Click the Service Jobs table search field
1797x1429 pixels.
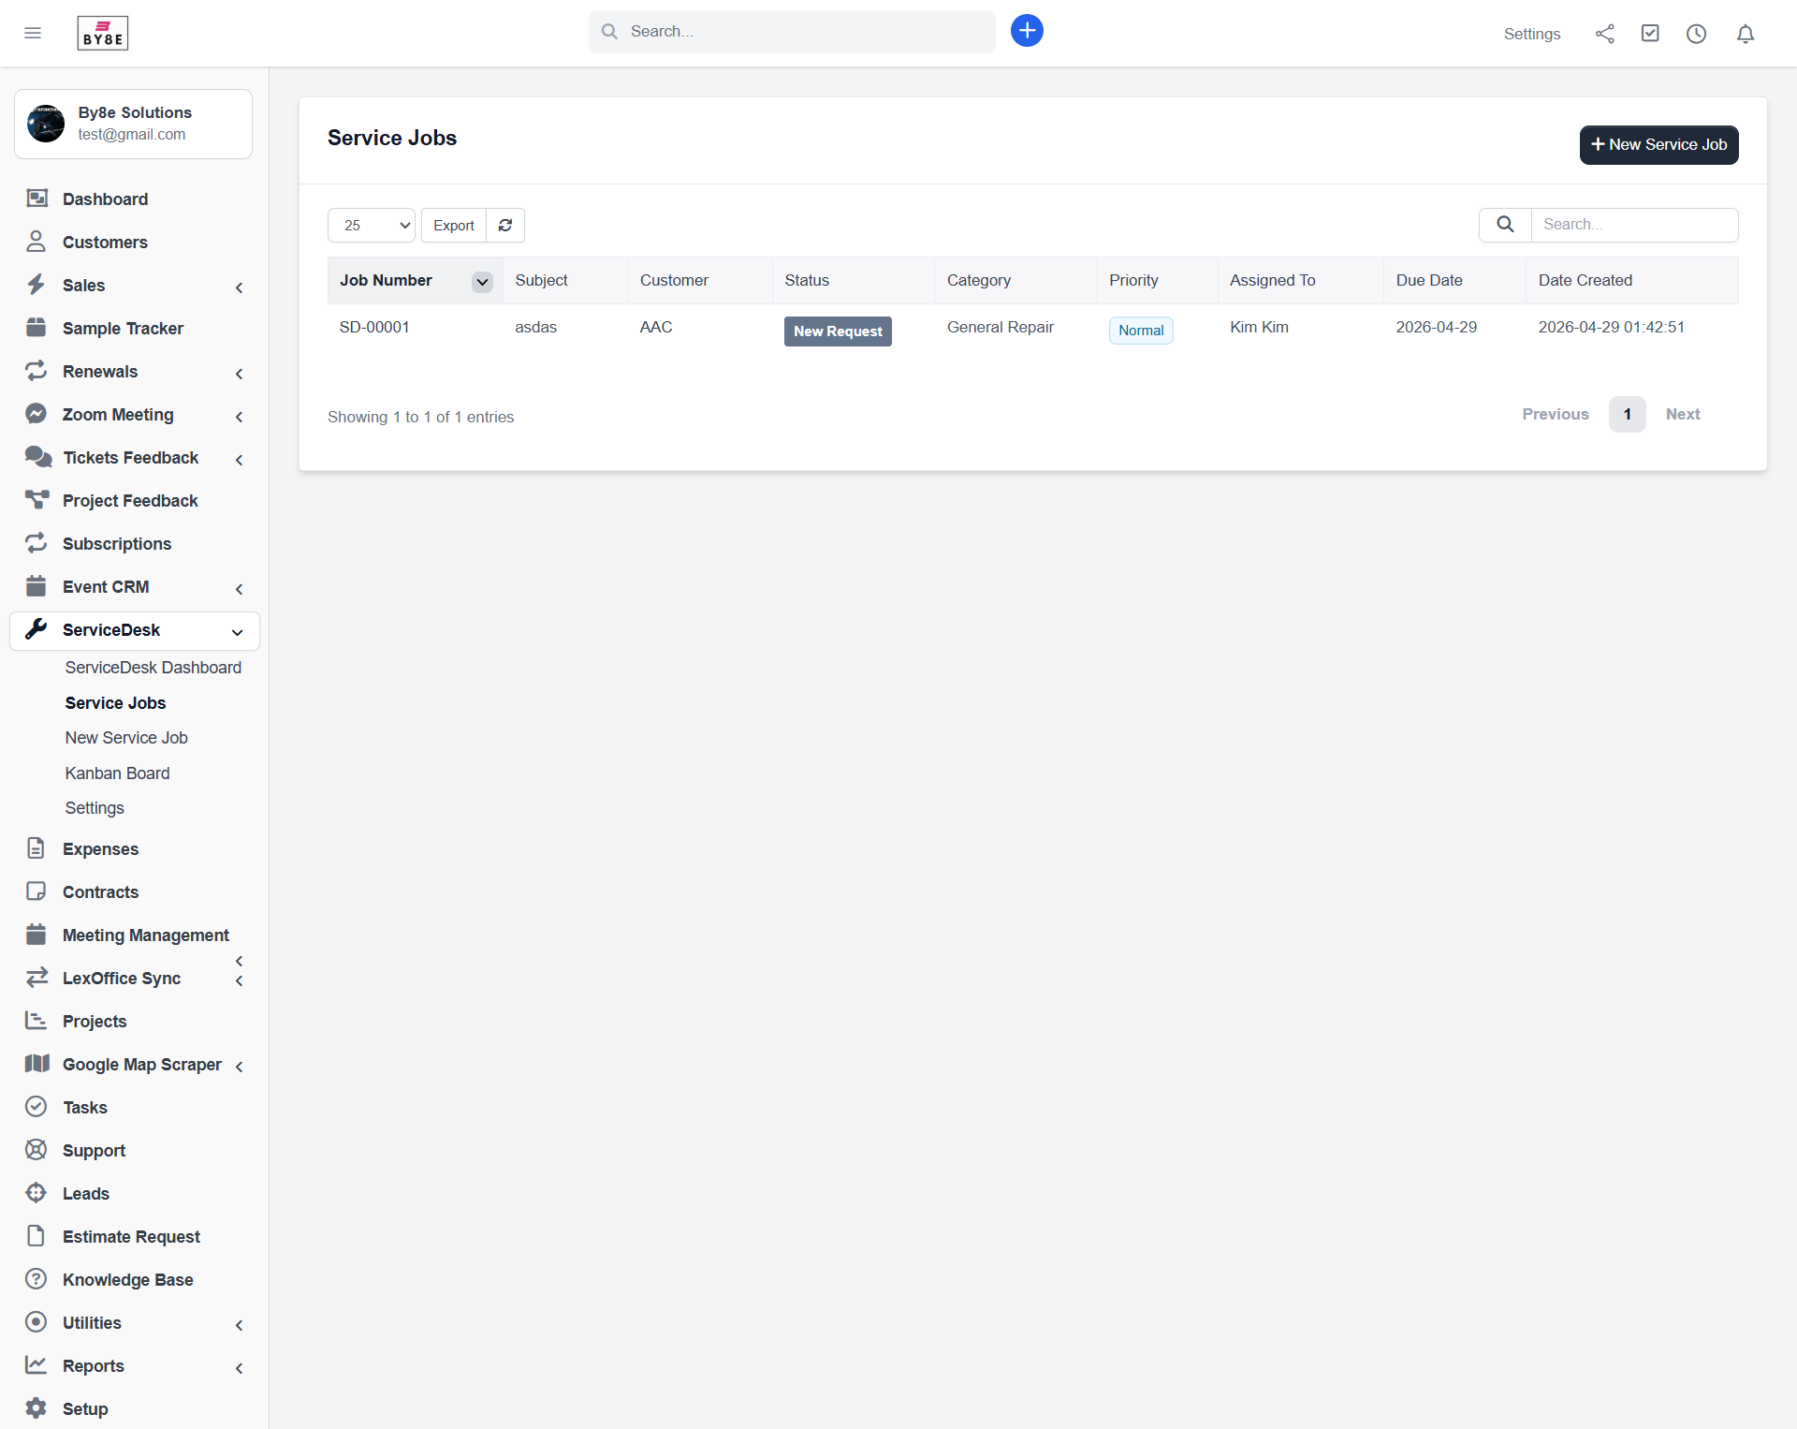pyautogui.click(x=1634, y=225)
